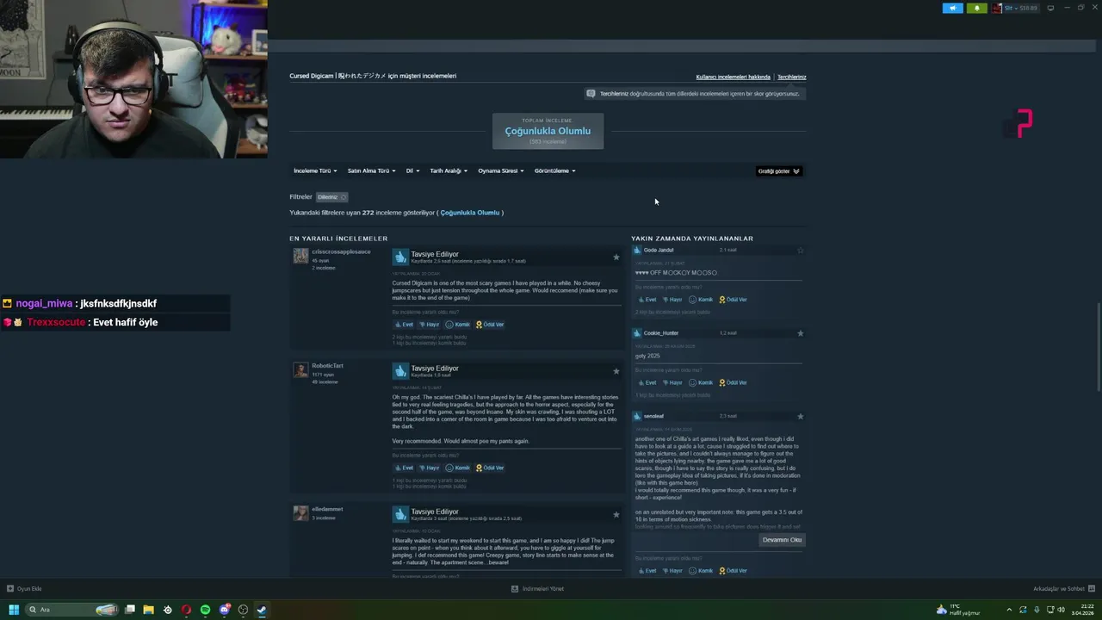This screenshot has width=1102, height=620.
Task: Give award via Ödül Ver on crisscrossapplesauce review
Action: point(489,325)
